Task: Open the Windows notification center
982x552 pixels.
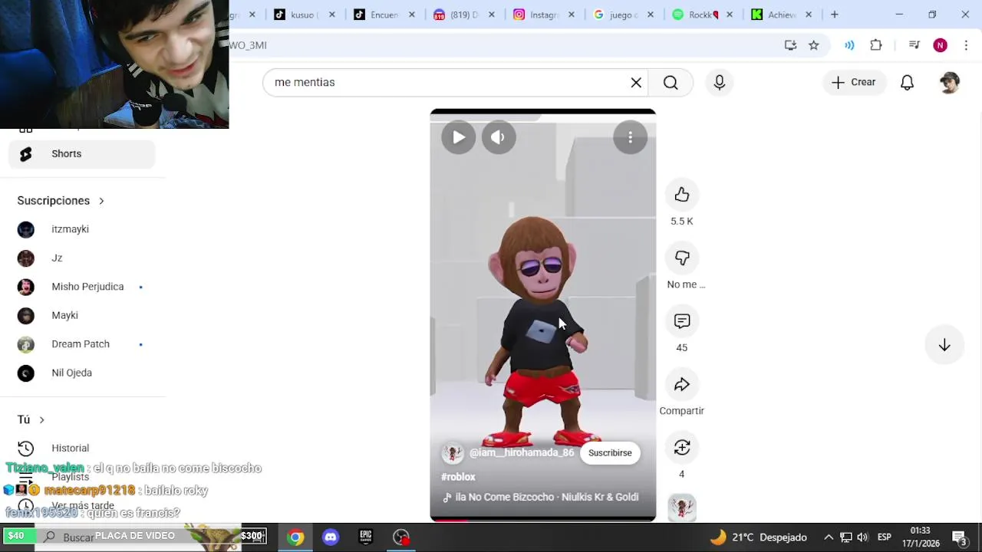Action: [959, 537]
